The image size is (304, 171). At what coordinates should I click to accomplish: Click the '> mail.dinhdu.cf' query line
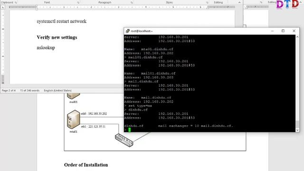point(141,81)
